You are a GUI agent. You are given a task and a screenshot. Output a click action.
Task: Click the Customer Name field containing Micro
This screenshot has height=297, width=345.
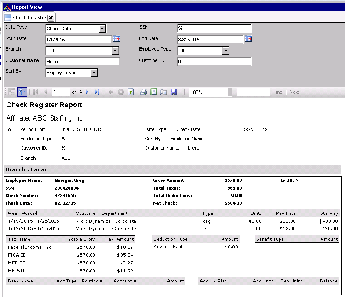[83, 62]
